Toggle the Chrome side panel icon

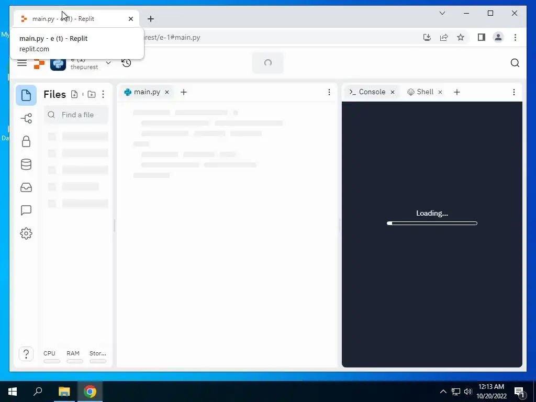(482, 37)
